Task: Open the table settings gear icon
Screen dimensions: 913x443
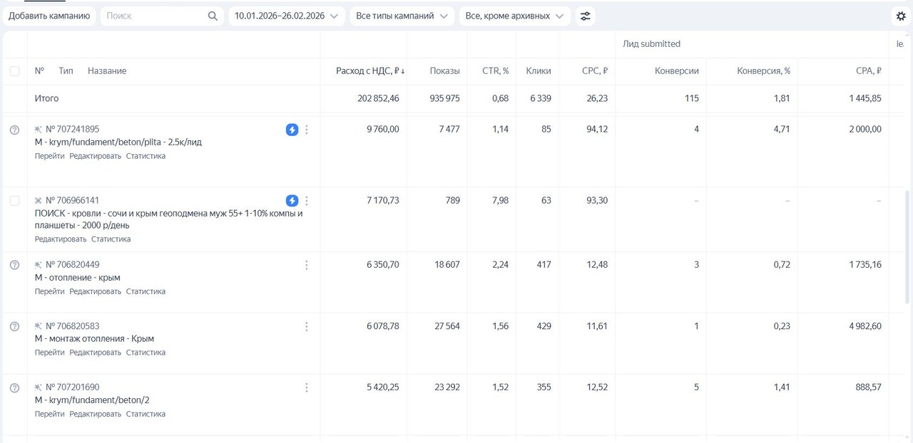Action: [x=901, y=16]
